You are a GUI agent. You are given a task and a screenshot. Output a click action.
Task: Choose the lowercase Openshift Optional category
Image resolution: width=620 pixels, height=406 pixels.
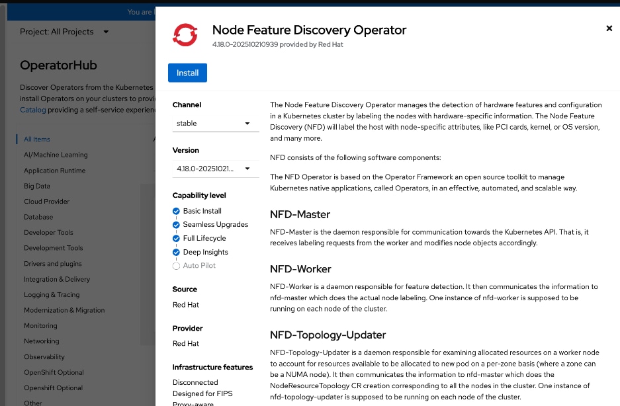[54, 387]
